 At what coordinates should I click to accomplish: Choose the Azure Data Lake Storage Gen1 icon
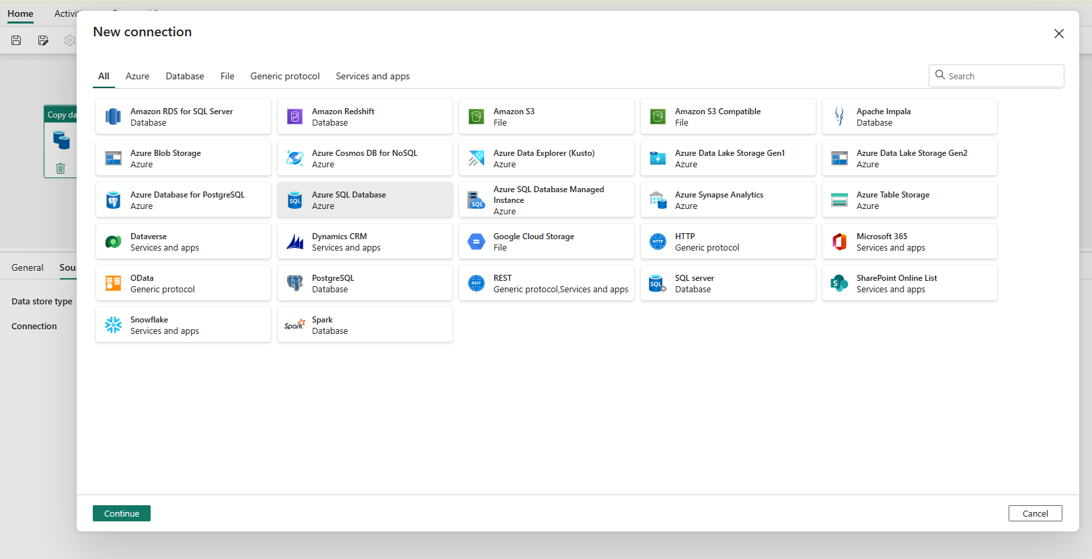658,159
